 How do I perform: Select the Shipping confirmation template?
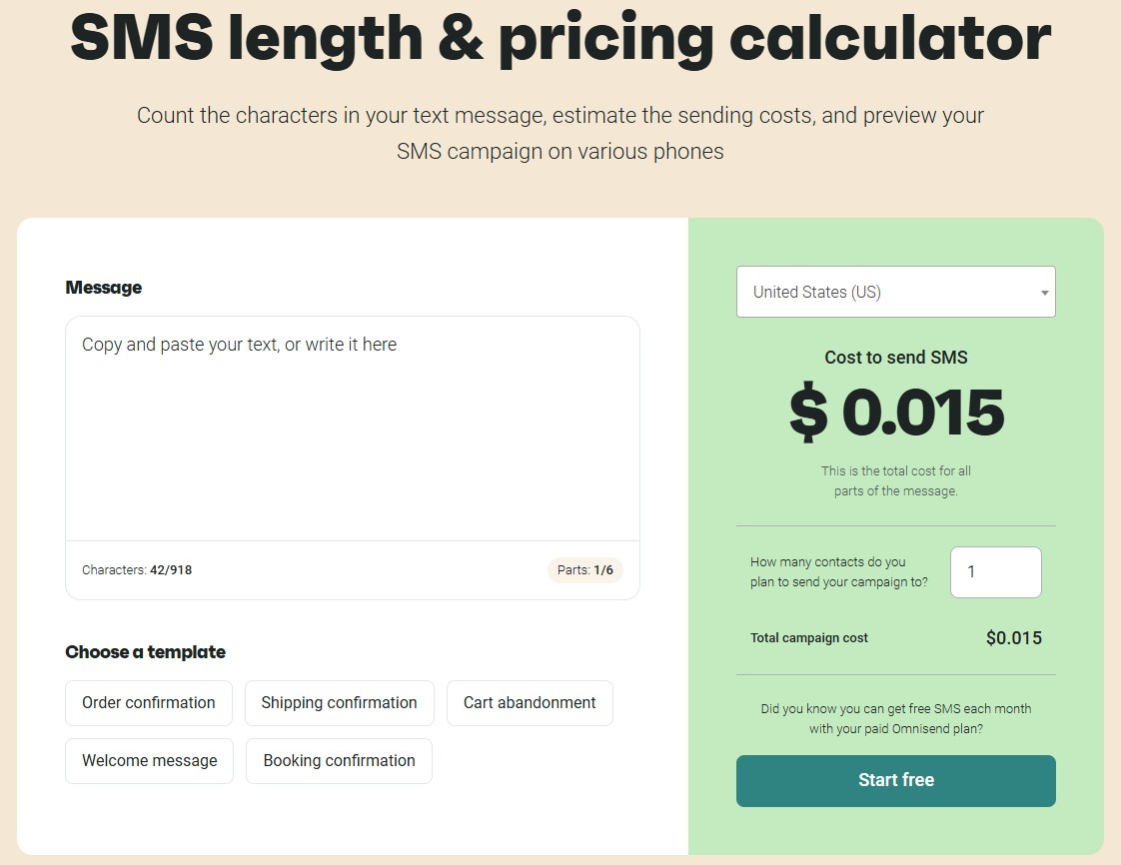click(339, 703)
